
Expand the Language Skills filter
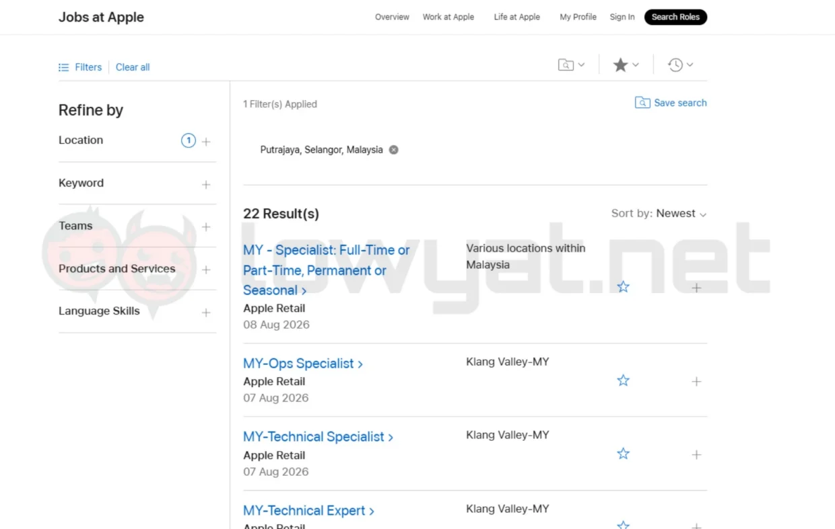[x=206, y=313]
